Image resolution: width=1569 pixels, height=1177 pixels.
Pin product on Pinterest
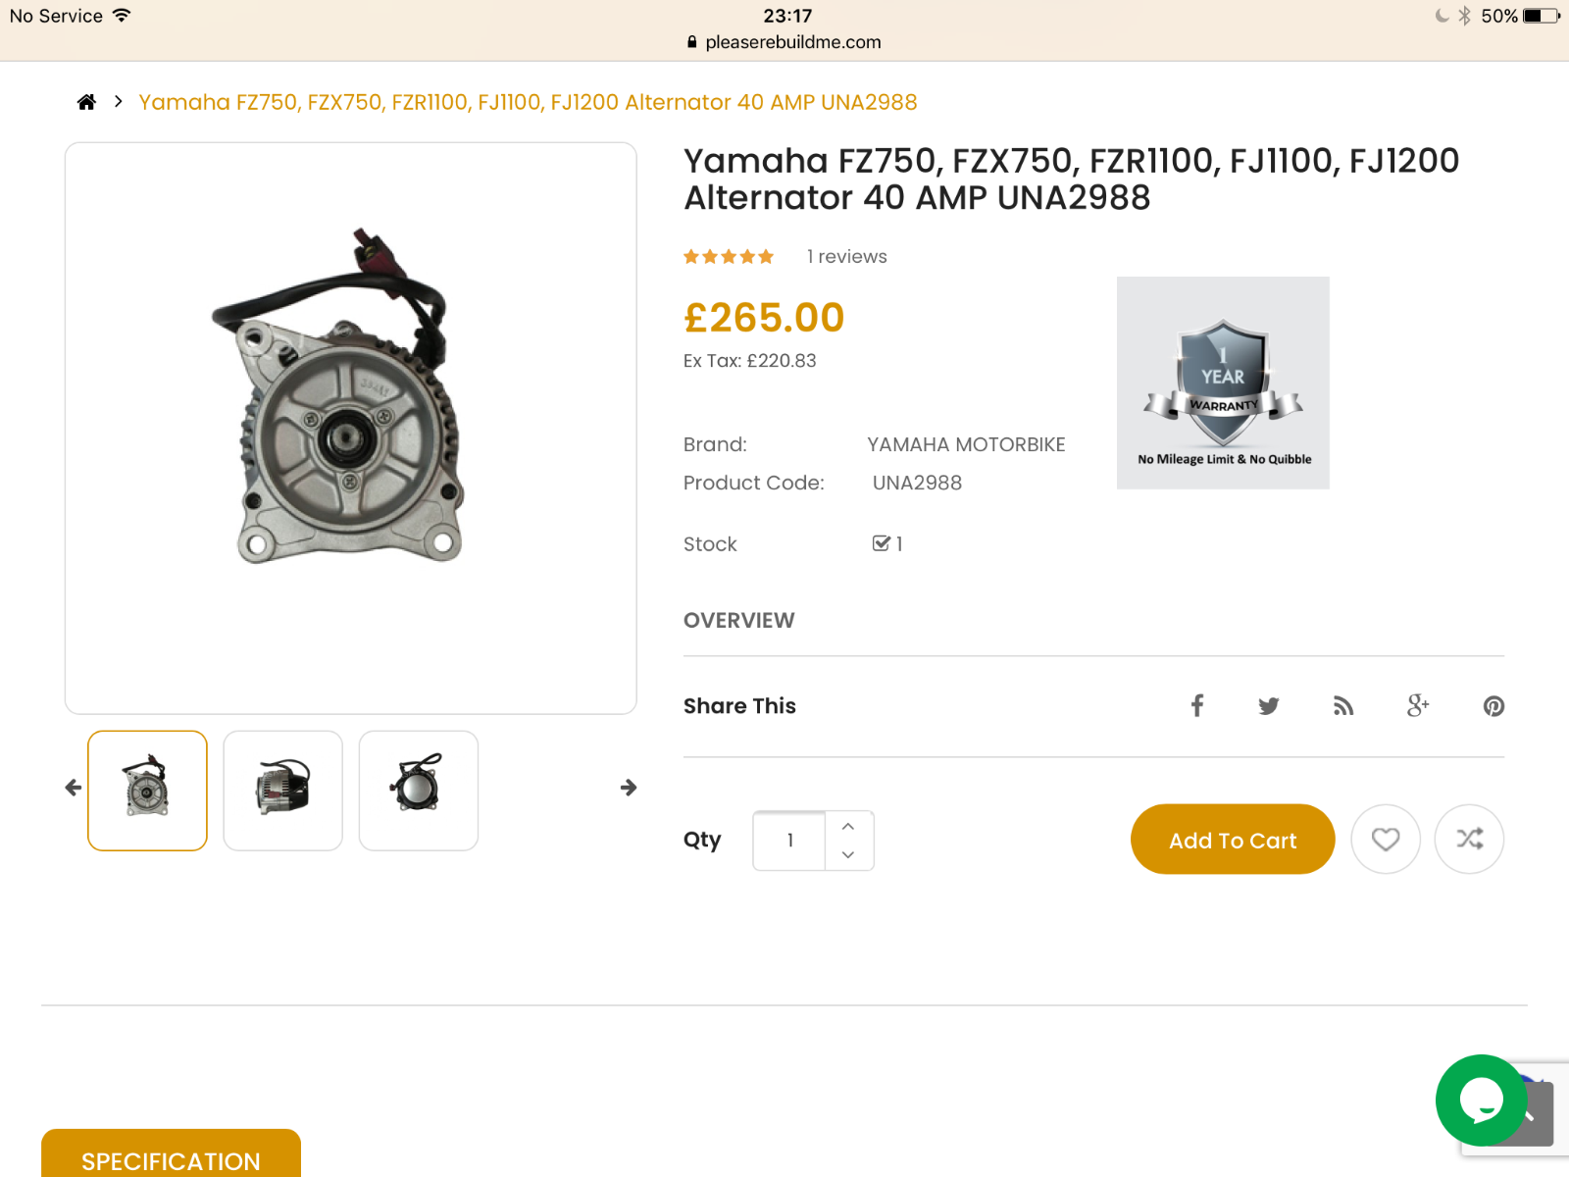coord(1493,706)
